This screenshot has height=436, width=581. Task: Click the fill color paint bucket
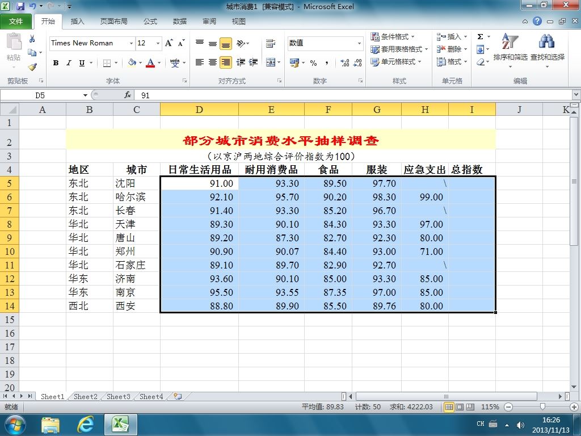coord(132,62)
